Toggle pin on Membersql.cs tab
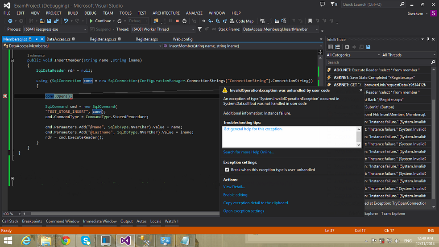The image size is (439, 247). (36, 39)
